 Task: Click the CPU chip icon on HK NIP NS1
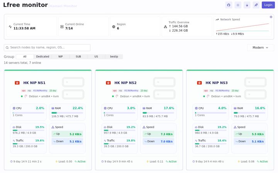(x=14, y=108)
